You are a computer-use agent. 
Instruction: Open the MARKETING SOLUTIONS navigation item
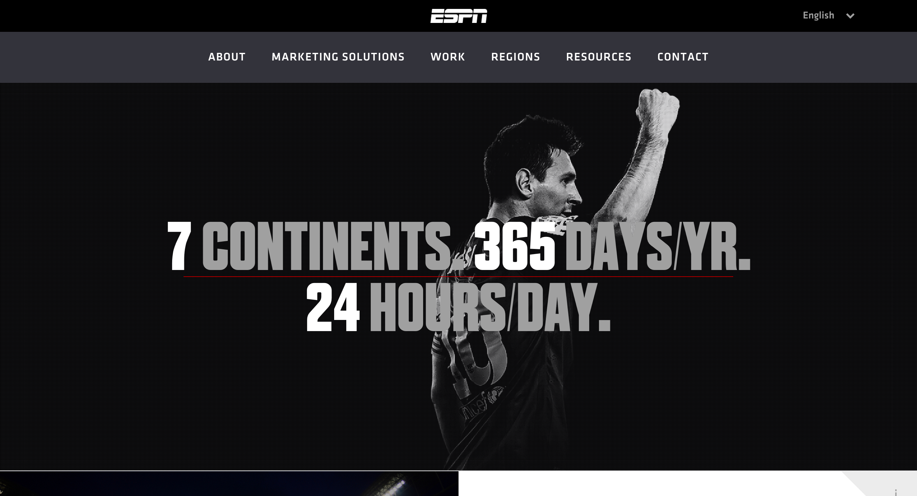point(338,57)
